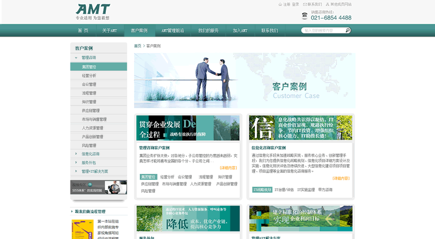Click the search magnifier icon
Image resolution: width=435 pixels, height=239 pixels.
(x=348, y=30)
